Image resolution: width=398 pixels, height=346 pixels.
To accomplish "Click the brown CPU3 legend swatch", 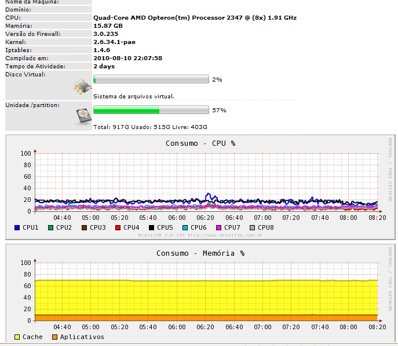I will (x=84, y=227).
